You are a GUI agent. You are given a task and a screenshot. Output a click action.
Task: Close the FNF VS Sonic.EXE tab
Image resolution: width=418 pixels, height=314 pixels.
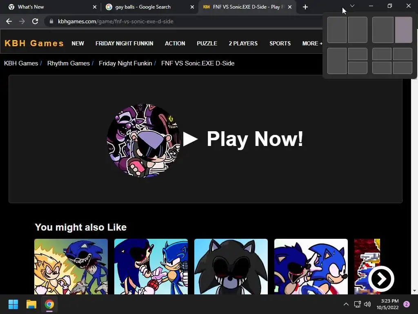[x=290, y=7]
